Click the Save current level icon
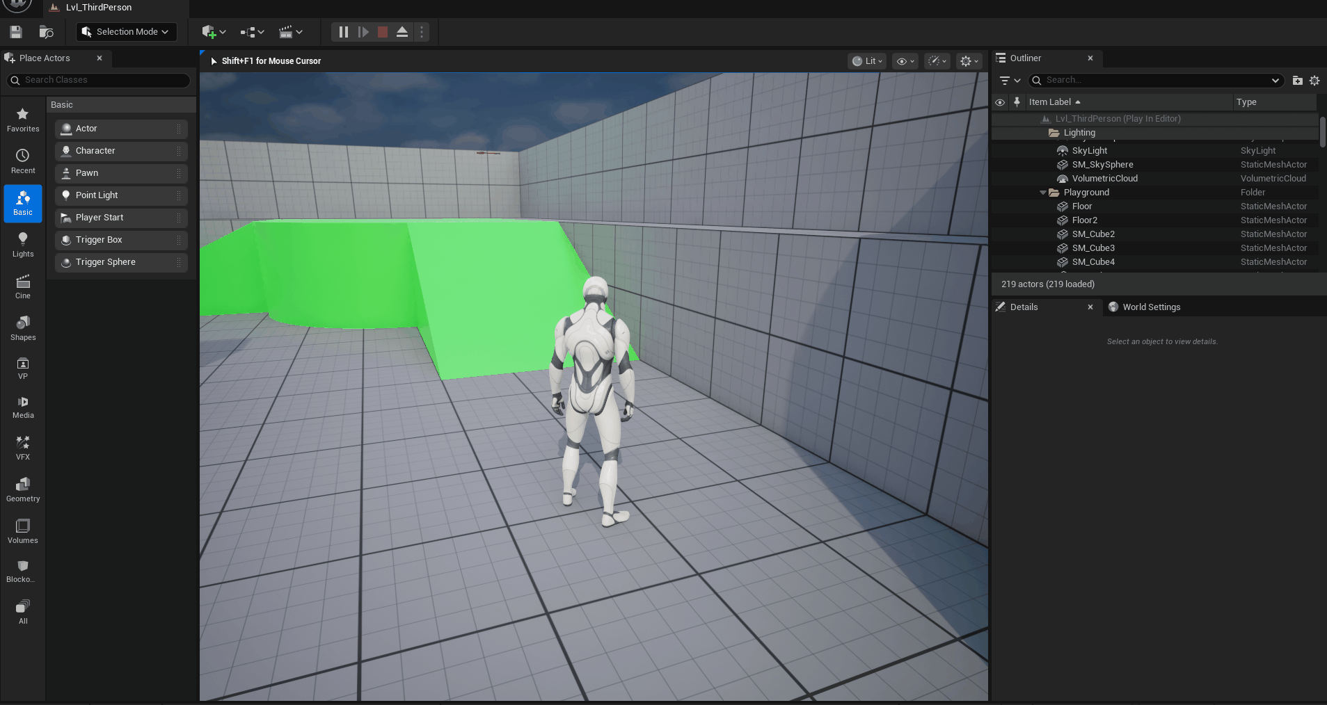1327x705 pixels. (x=16, y=32)
